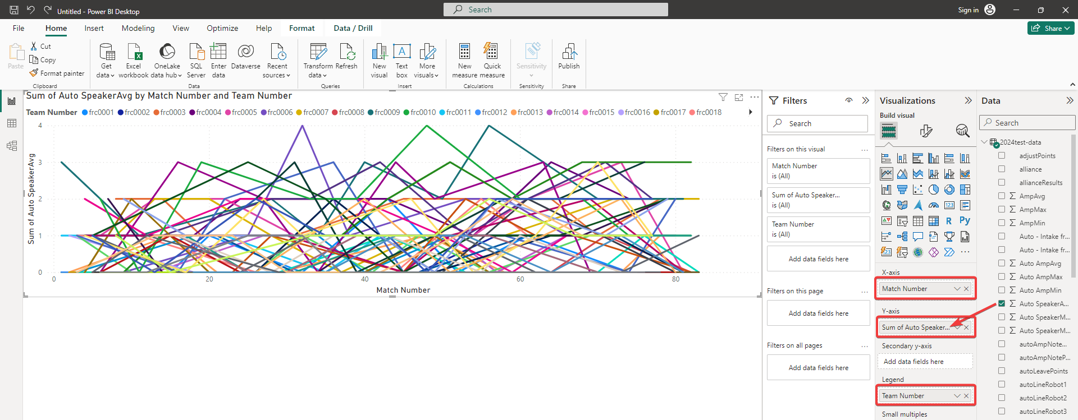Check the alliance field
1078x420 pixels.
tap(1002, 169)
